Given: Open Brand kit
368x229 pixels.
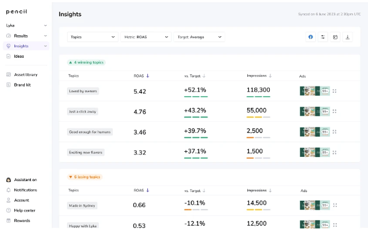Looking at the screenshot, I should point(23,85).
